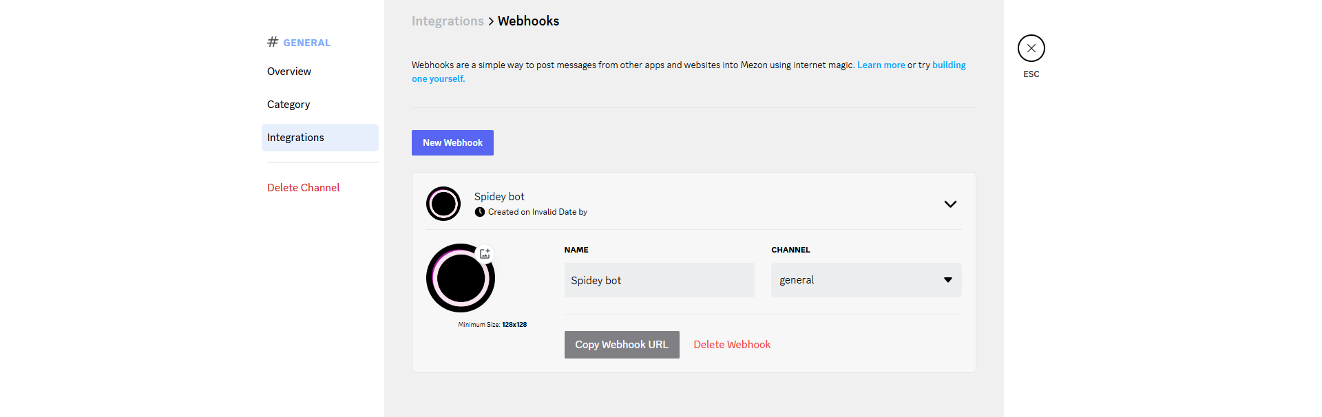Click the clock icon next to Created on
The height and width of the screenshot is (417, 1322).
(x=480, y=212)
